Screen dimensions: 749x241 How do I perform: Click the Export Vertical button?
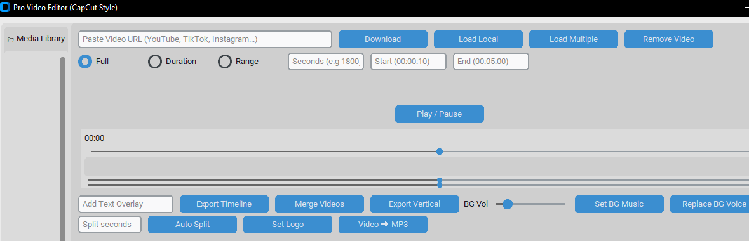[415, 204]
